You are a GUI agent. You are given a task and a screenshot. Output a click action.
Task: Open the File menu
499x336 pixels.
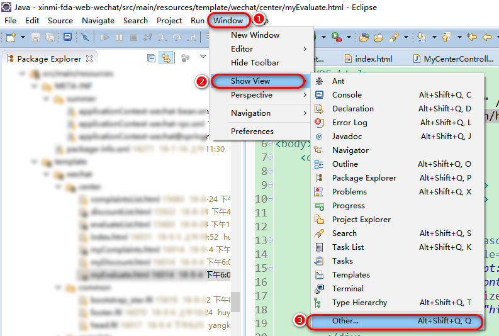pos(10,21)
